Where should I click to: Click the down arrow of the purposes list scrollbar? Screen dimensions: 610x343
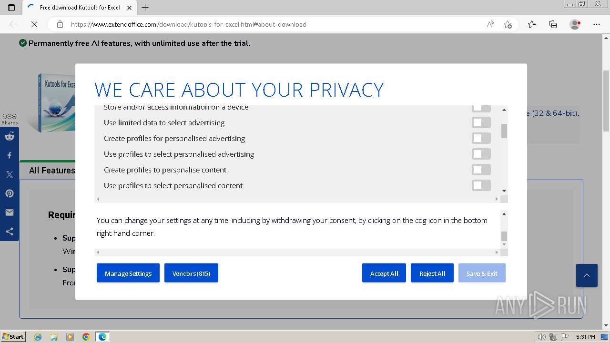[504, 191]
